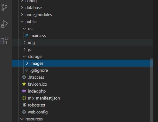This screenshot has height=122, width=158.
Task: Open the Run and Debug view icon
Action: 4,24
